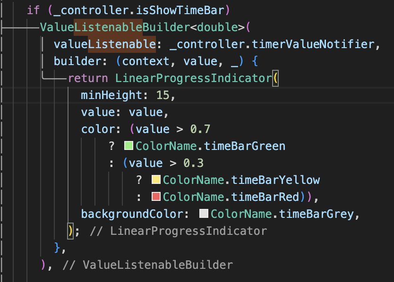Click the // ValueListenableBuilder closing label comment
Viewport: 394px width, 282px height.
pos(147,265)
